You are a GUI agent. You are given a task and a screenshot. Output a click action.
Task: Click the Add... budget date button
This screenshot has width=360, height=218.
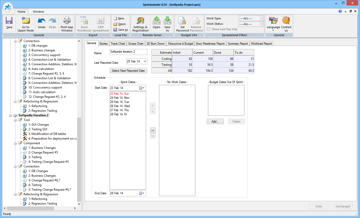215,122
